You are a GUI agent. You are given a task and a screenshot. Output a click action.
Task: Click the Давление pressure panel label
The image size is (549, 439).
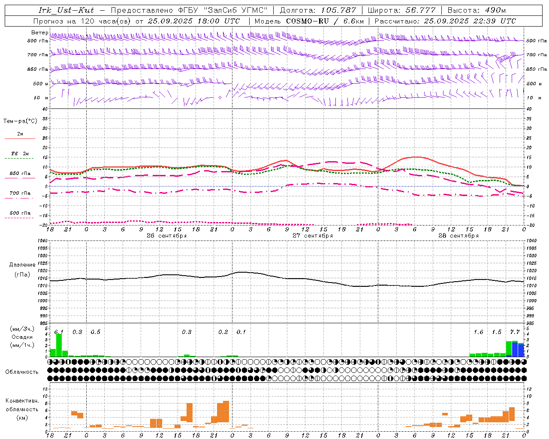point(22,265)
